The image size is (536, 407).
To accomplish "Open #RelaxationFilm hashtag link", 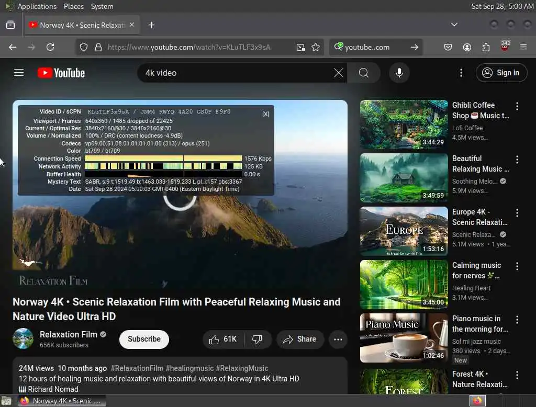I will (137, 368).
